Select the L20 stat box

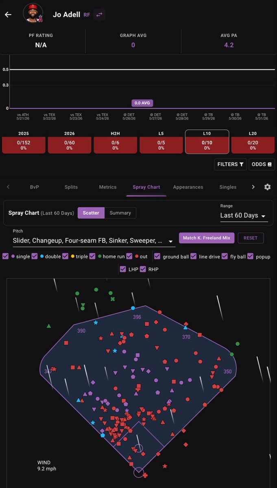point(253,142)
